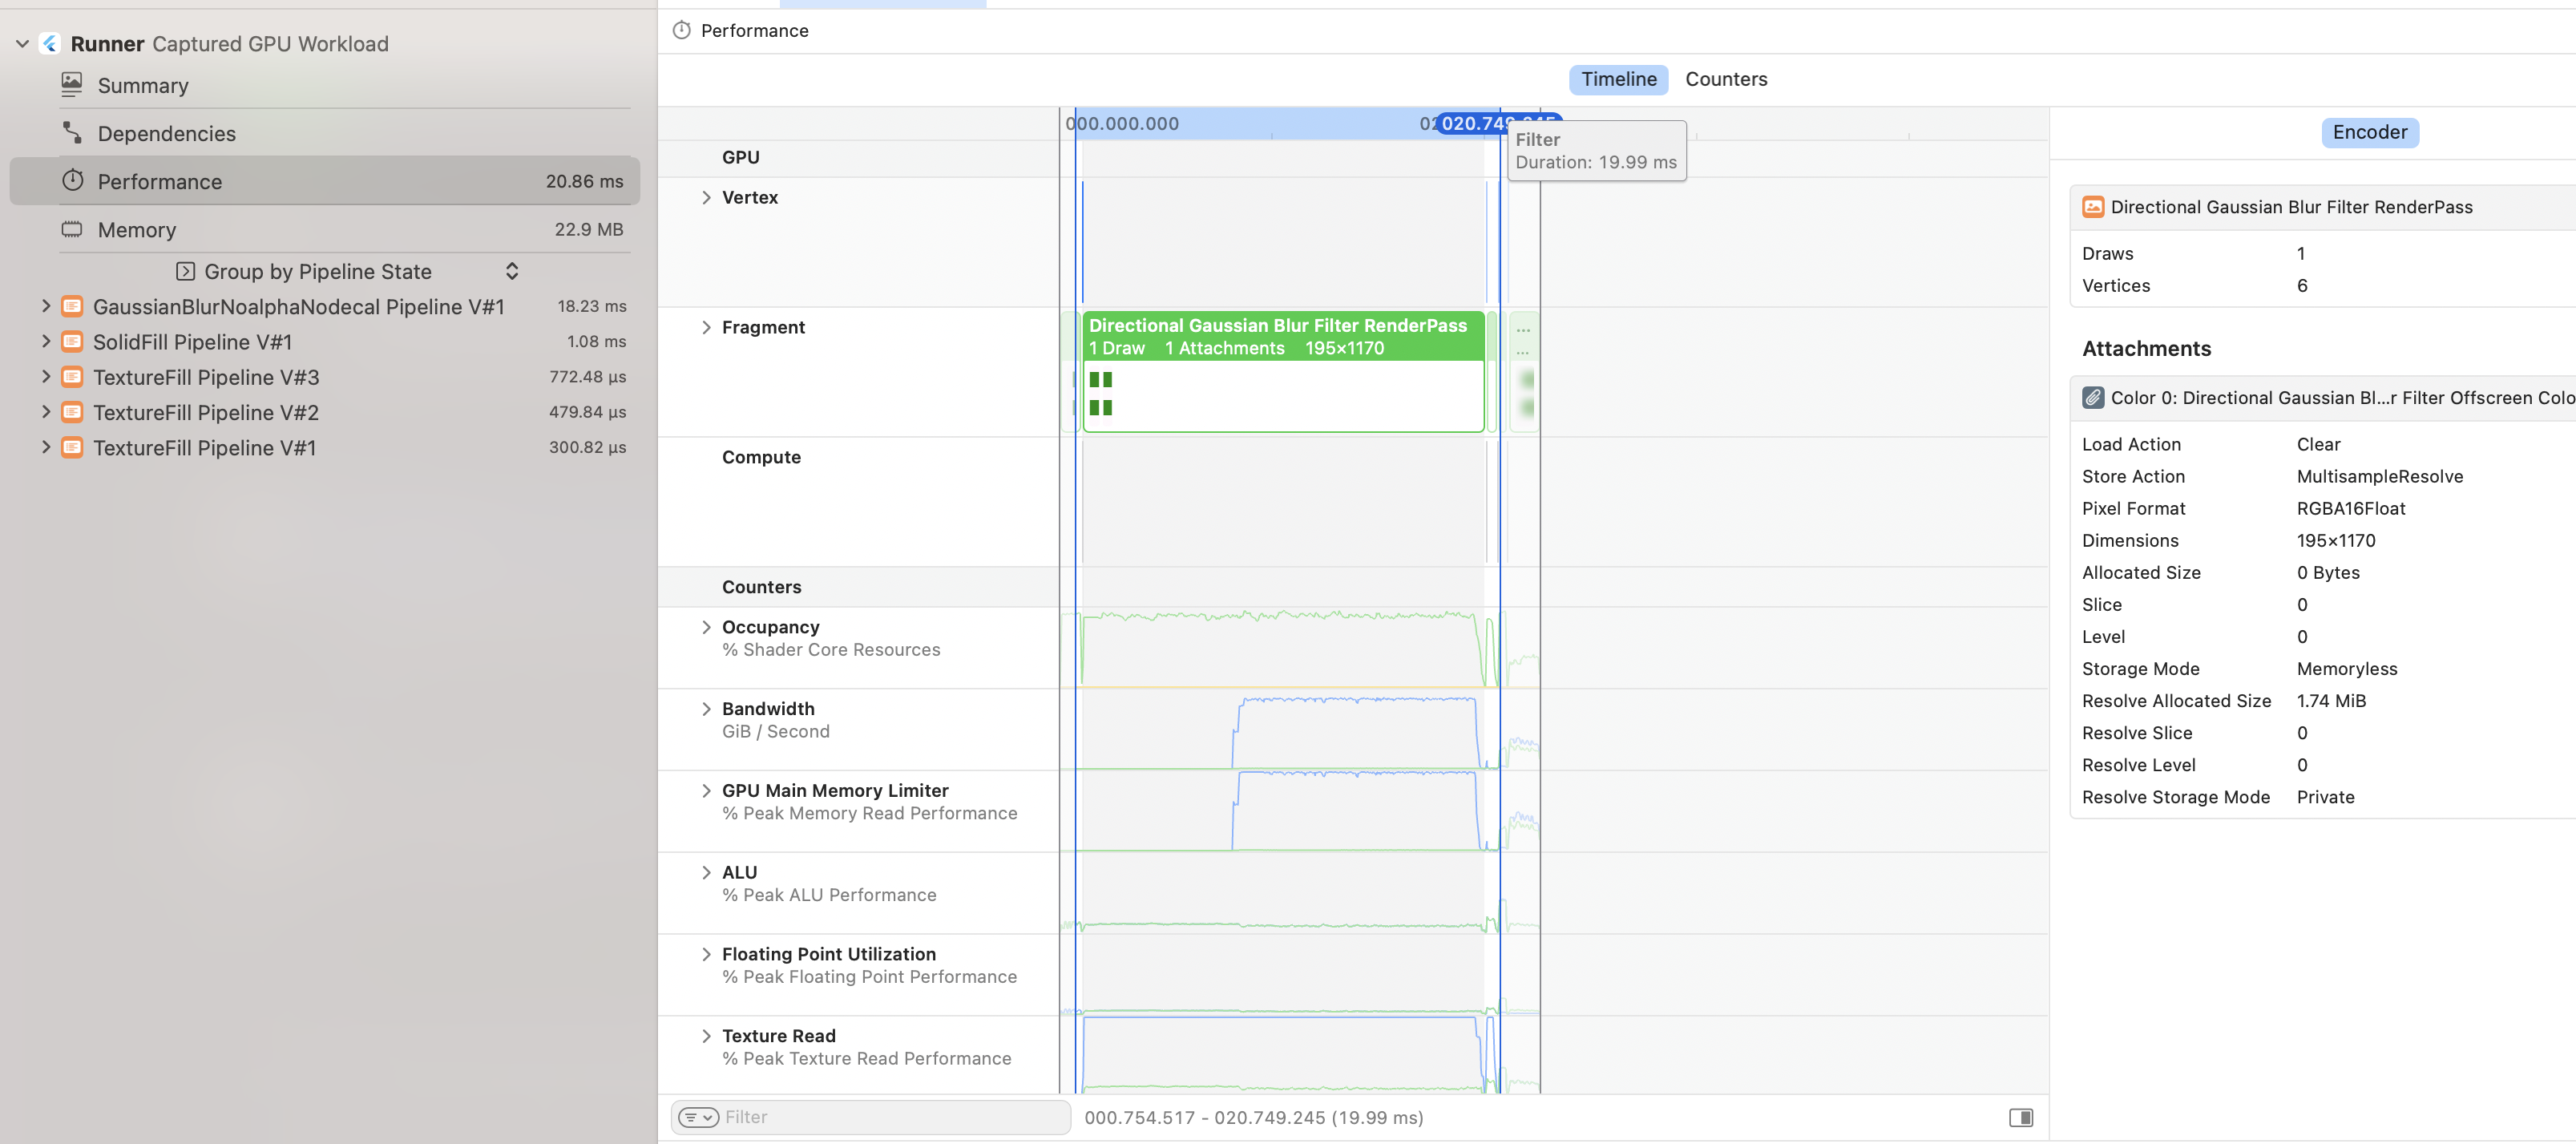Expand the Occupancy counter row
2576x1144 pixels.
706,627
